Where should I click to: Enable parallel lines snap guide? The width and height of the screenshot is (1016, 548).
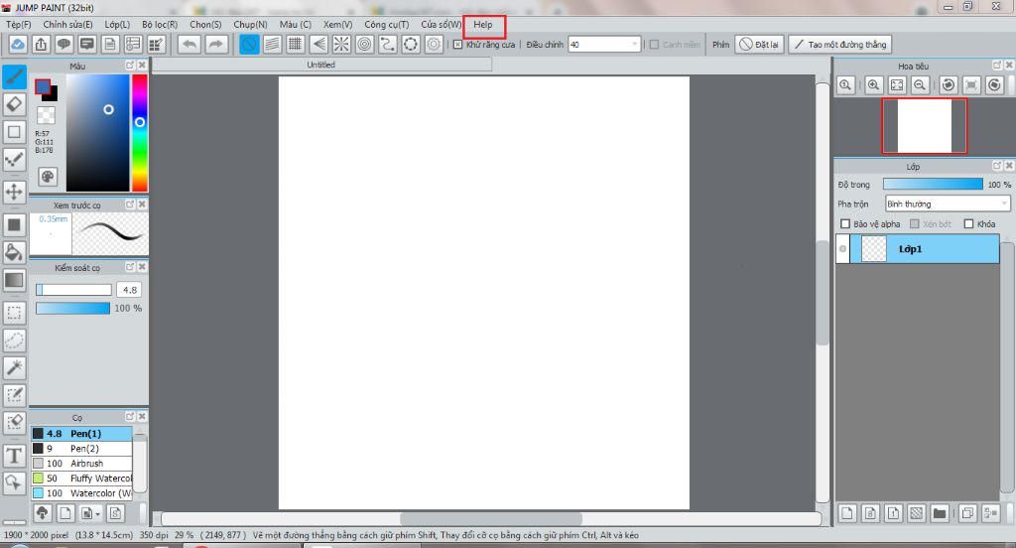(272, 44)
